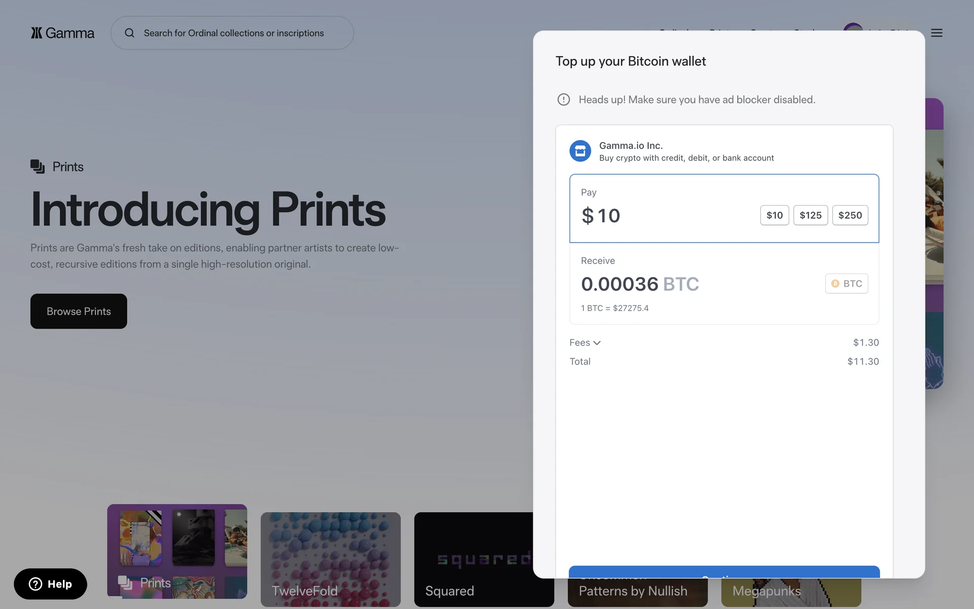Select the $125 preset amount
This screenshot has width=974, height=609.
(810, 215)
